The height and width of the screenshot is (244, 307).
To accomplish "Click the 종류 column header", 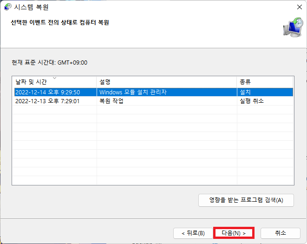I will tap(265, 82).
